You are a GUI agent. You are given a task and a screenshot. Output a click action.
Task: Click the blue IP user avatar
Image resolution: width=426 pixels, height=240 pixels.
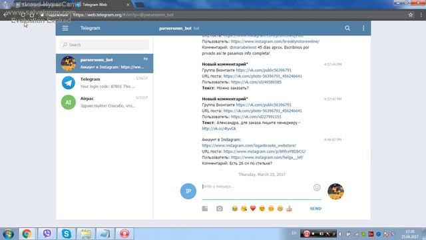[x=188, y=191]
